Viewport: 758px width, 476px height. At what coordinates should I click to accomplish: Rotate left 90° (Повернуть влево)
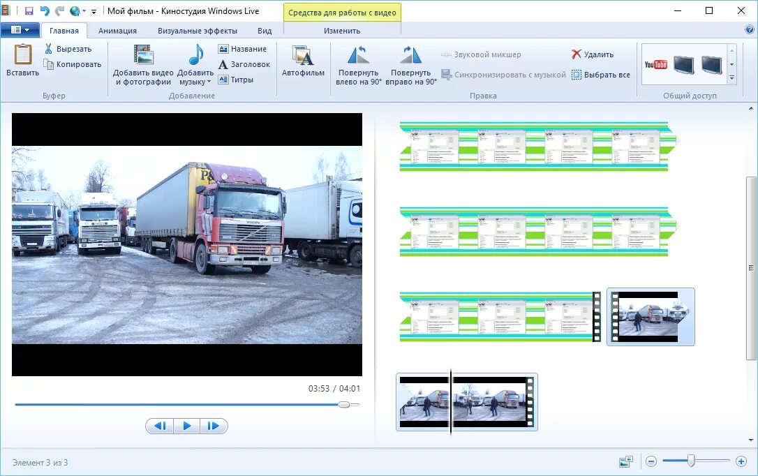coord(358,65)
